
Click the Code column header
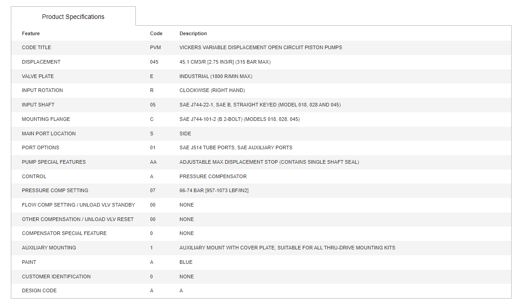tap(156, 33)
